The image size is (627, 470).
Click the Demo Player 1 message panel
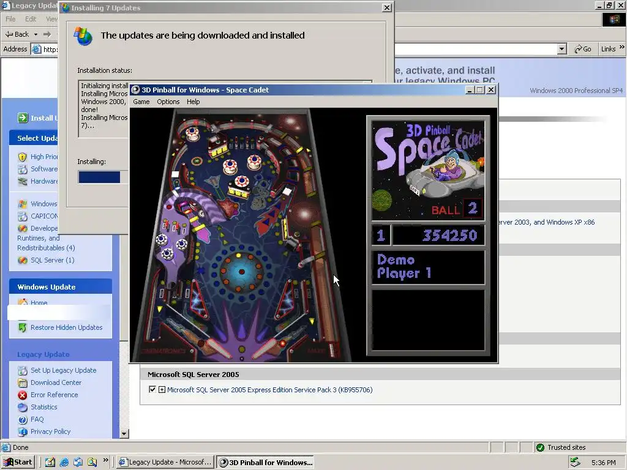(x=428, y=267)
